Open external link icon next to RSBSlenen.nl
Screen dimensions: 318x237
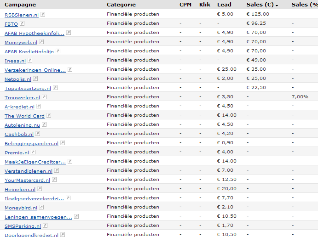coord(43,14)
